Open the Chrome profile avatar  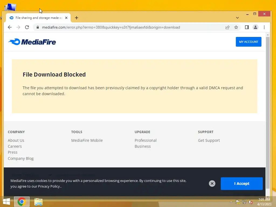(256, 27)
